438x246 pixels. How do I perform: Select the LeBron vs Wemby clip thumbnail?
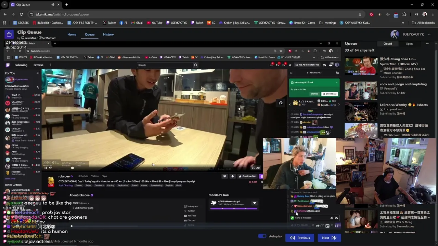point(361,111)
